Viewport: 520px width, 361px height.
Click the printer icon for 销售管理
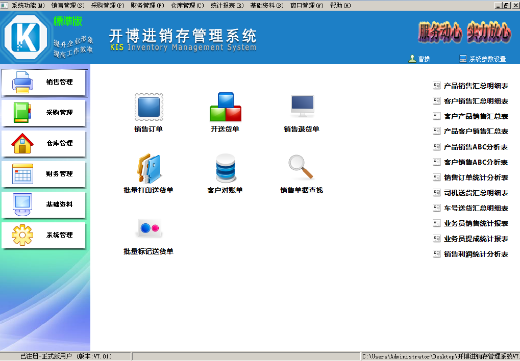point(22,82)
